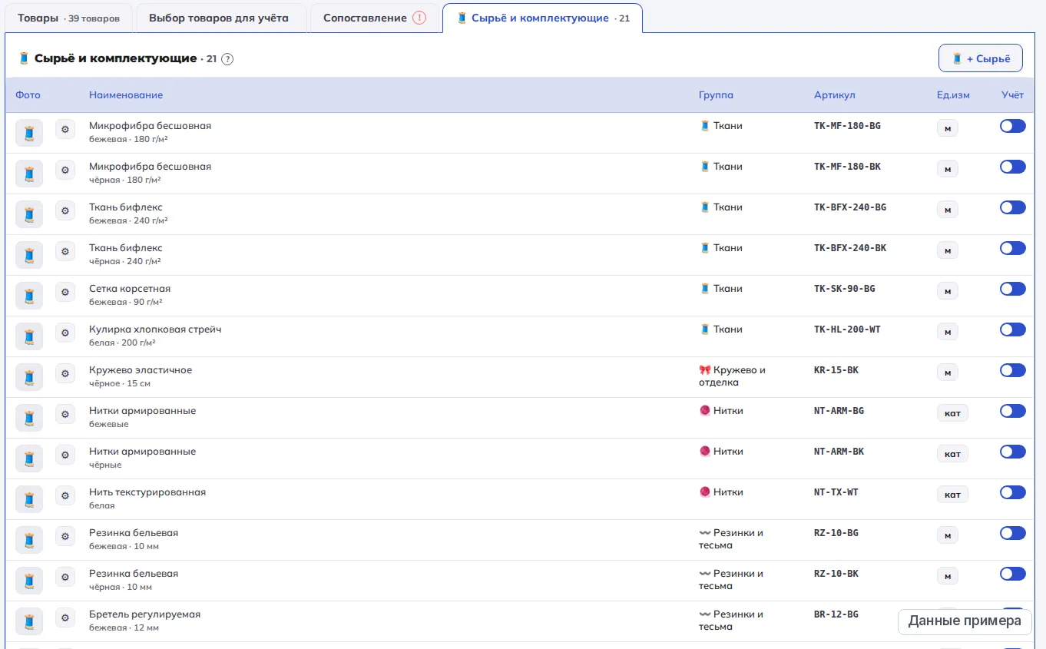1046x649 pixels.
Task: Click Нитки group in NT-ARM-BG row
Action: click(x=721, y=411)
